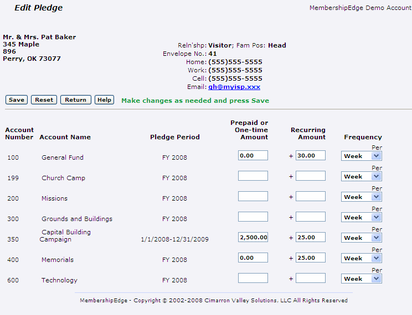Click General Fund prepaid amount field
412x315 pixels.
(x=253, y=156)
